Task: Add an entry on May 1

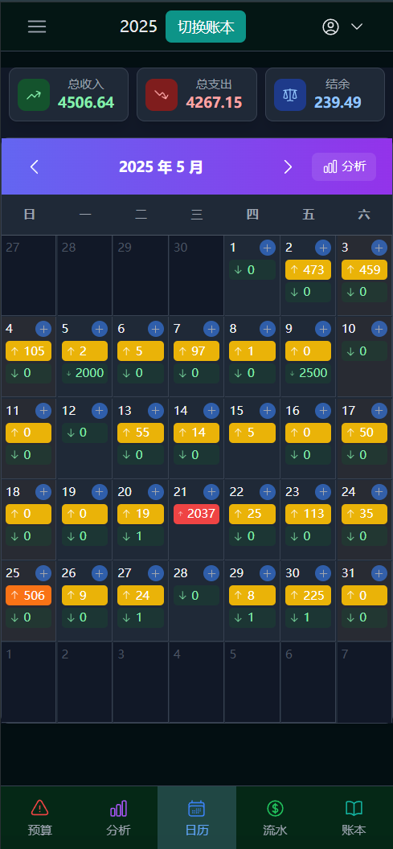Action: pos(268,248)
